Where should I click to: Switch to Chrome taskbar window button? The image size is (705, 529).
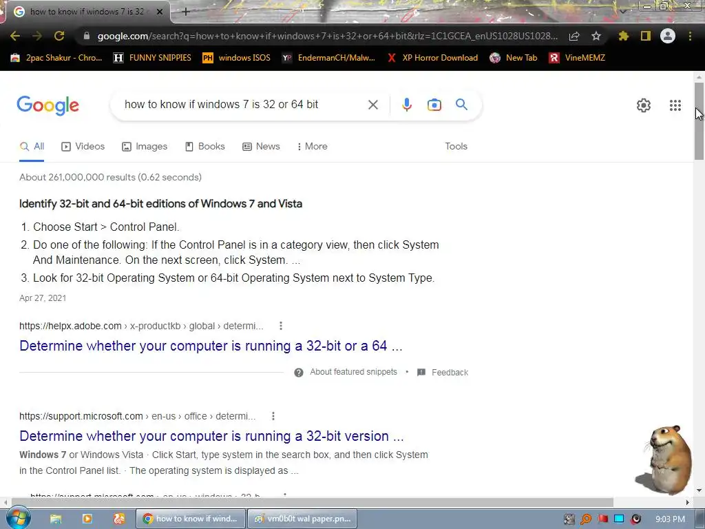click(191, 519)
